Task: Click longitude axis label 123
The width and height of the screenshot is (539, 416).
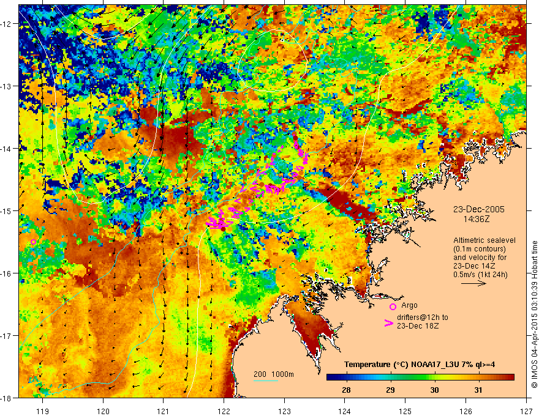Action: click(284, 411)
